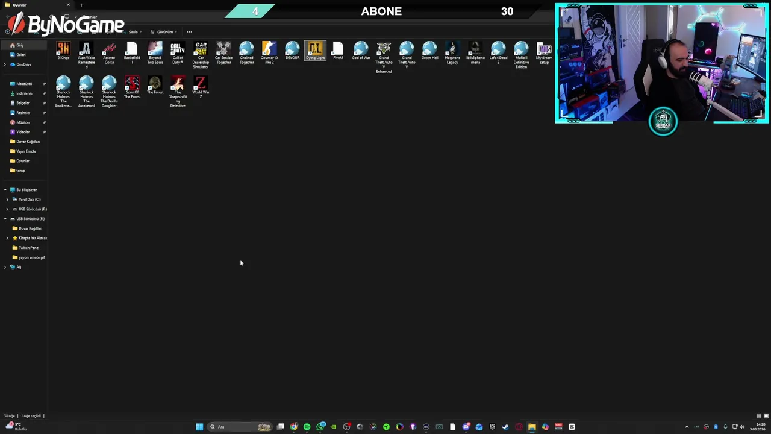Go to Giriş in navigation pane

(23, 45)
